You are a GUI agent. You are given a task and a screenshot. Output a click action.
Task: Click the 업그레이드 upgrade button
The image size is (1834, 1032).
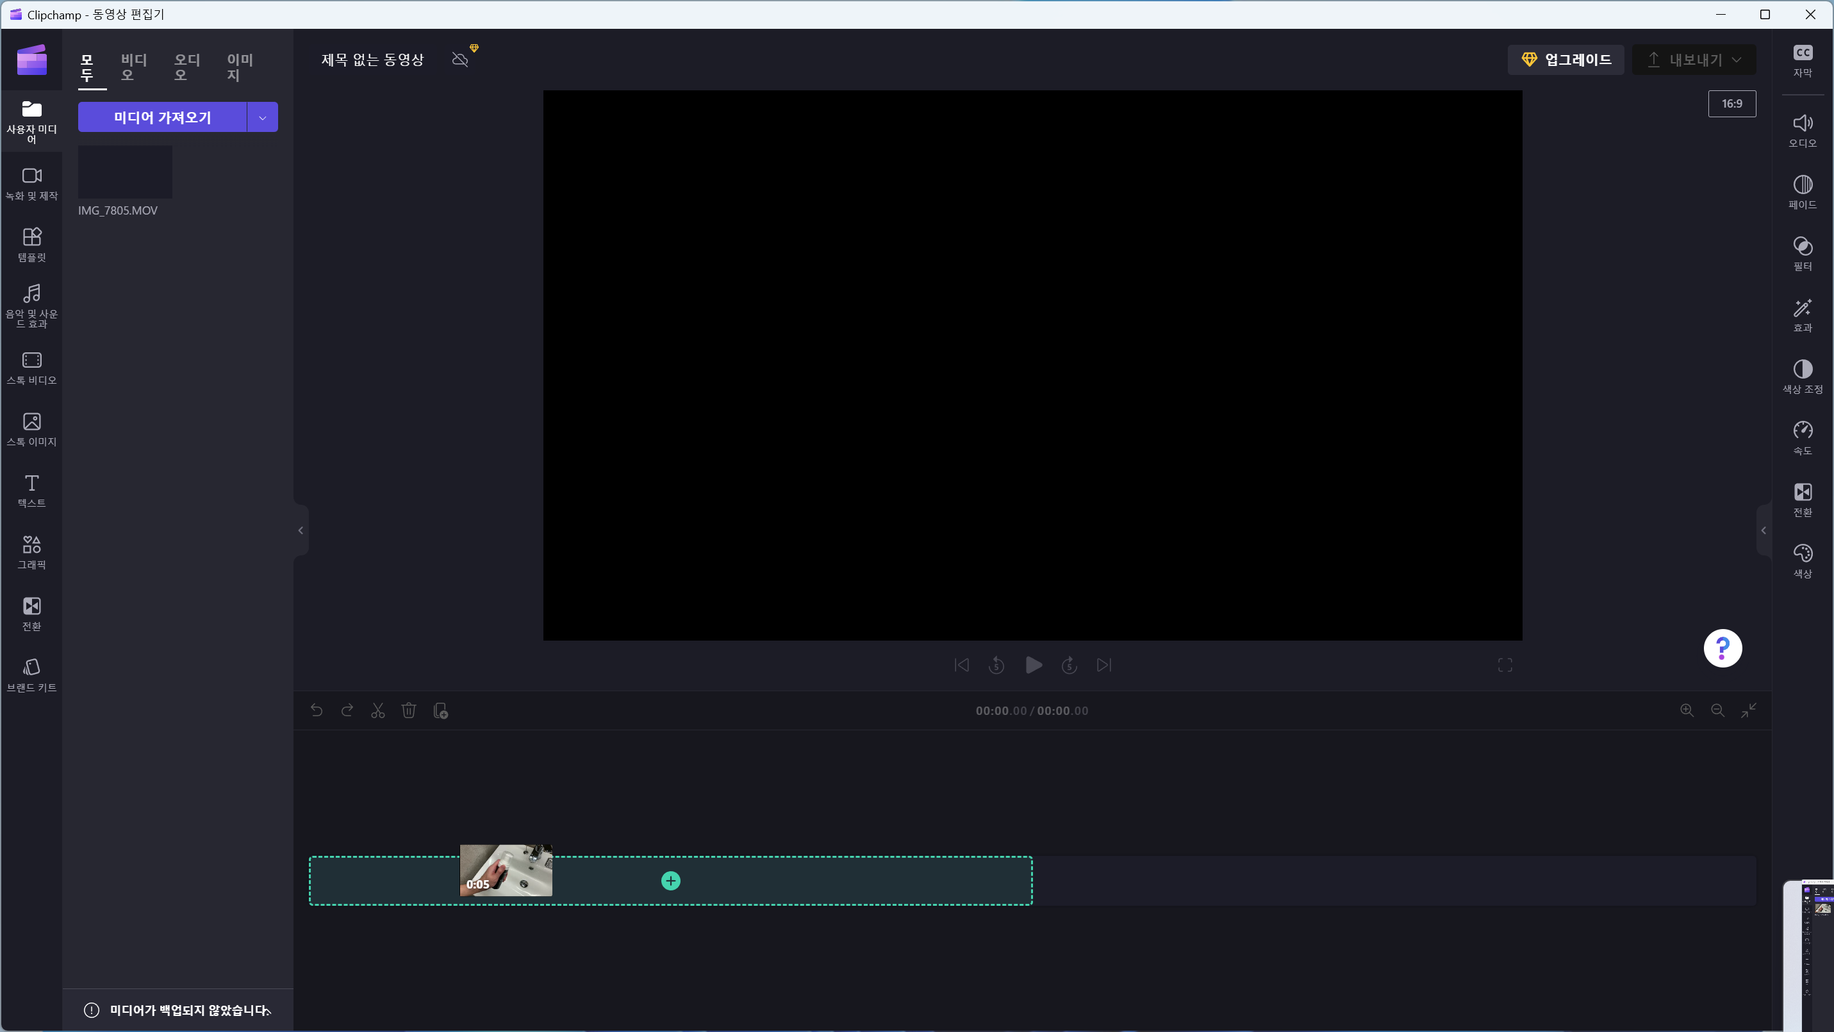[x=1566, y=60]
